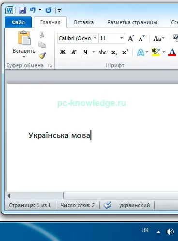This screenshot has height=241, width=178.
Task: Click the horizontal scrollbar thumb
Action: [120, 196]
